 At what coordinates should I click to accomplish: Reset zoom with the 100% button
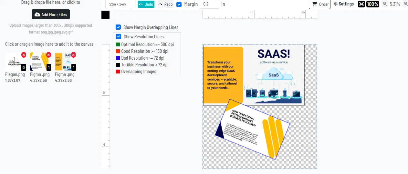coord(372,4)
